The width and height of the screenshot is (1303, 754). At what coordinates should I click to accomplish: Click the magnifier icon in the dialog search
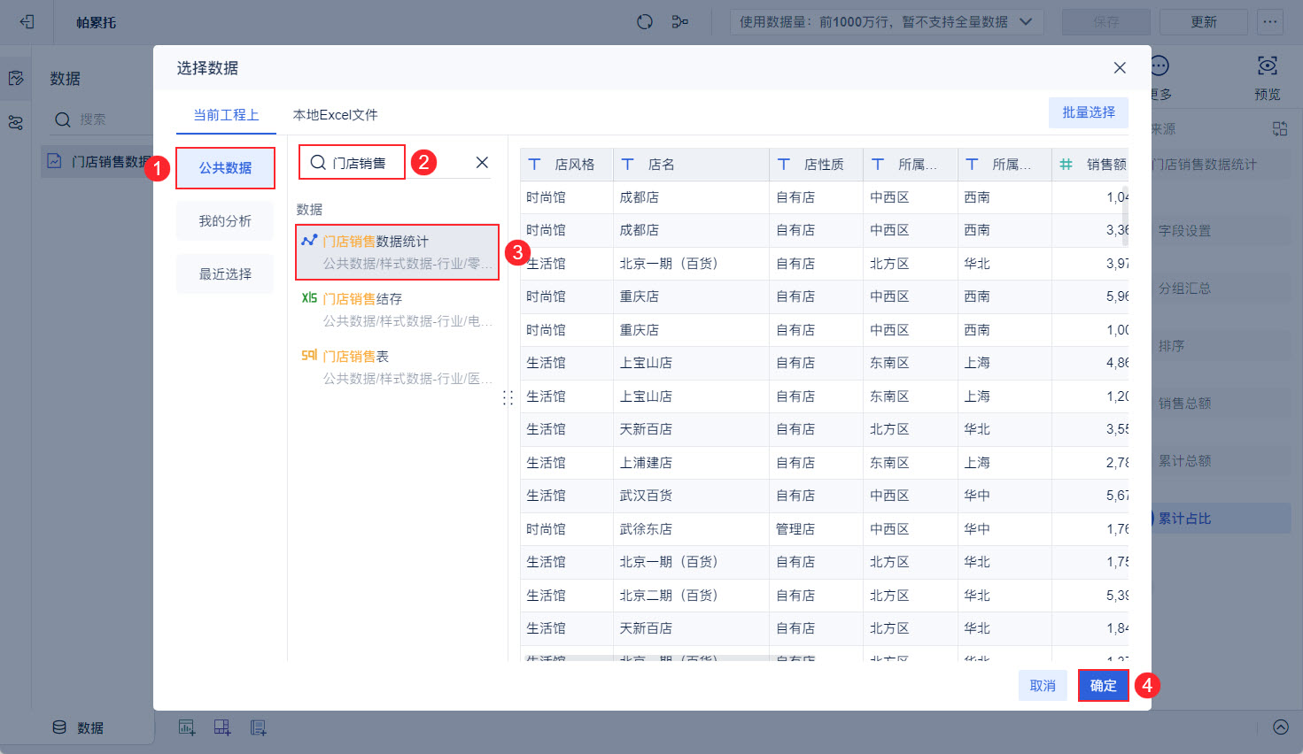point(318,163)
